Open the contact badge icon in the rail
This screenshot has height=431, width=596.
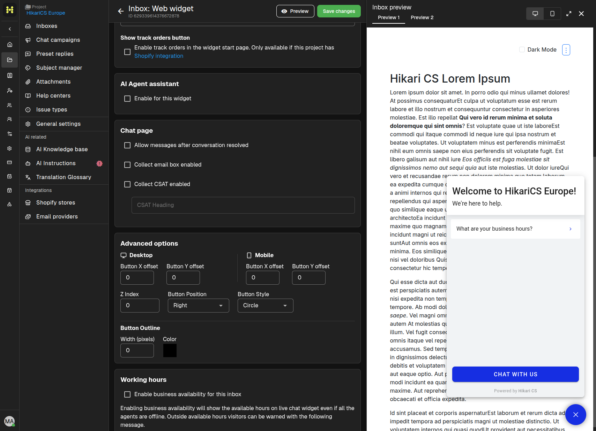click(x=10, y=75)
